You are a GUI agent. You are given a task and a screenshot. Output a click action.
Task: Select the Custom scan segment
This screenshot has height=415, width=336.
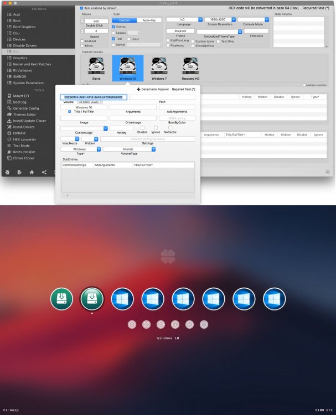coord(124,20)
